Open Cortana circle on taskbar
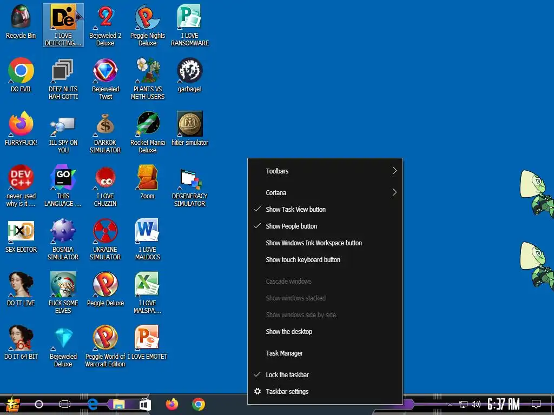This screenshot has width=554, height=415. tap(39, 404)
